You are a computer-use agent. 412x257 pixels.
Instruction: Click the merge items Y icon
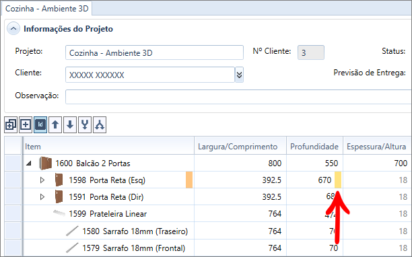[x=85, y=124]
